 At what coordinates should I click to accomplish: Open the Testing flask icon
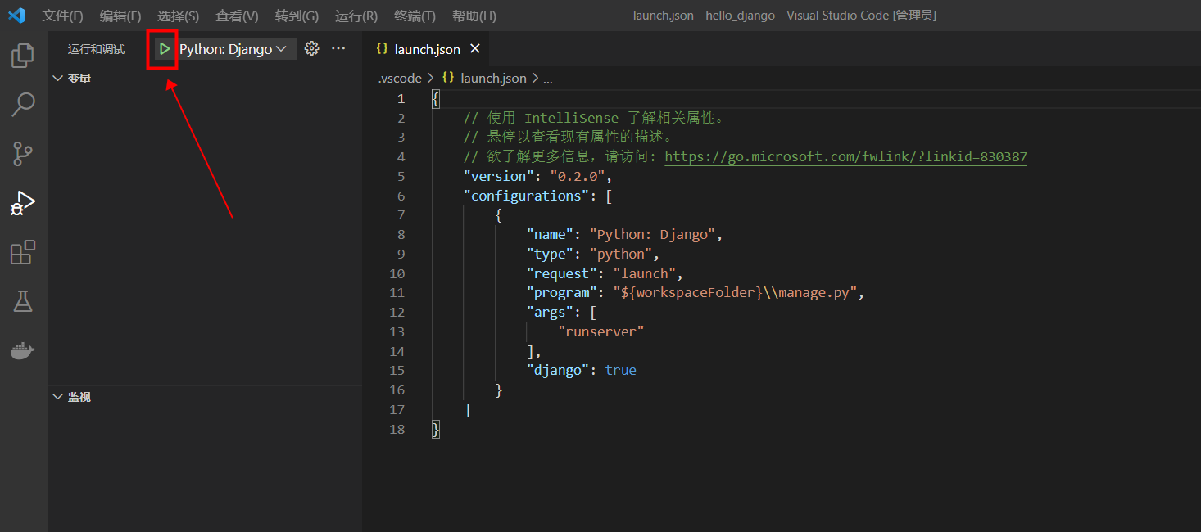23,301
